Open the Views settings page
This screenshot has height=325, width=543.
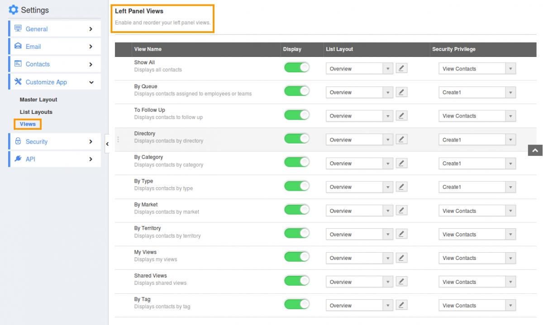click(28, 124)
